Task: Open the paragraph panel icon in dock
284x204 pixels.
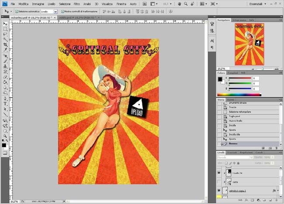Action: click(x=212, y=48)
